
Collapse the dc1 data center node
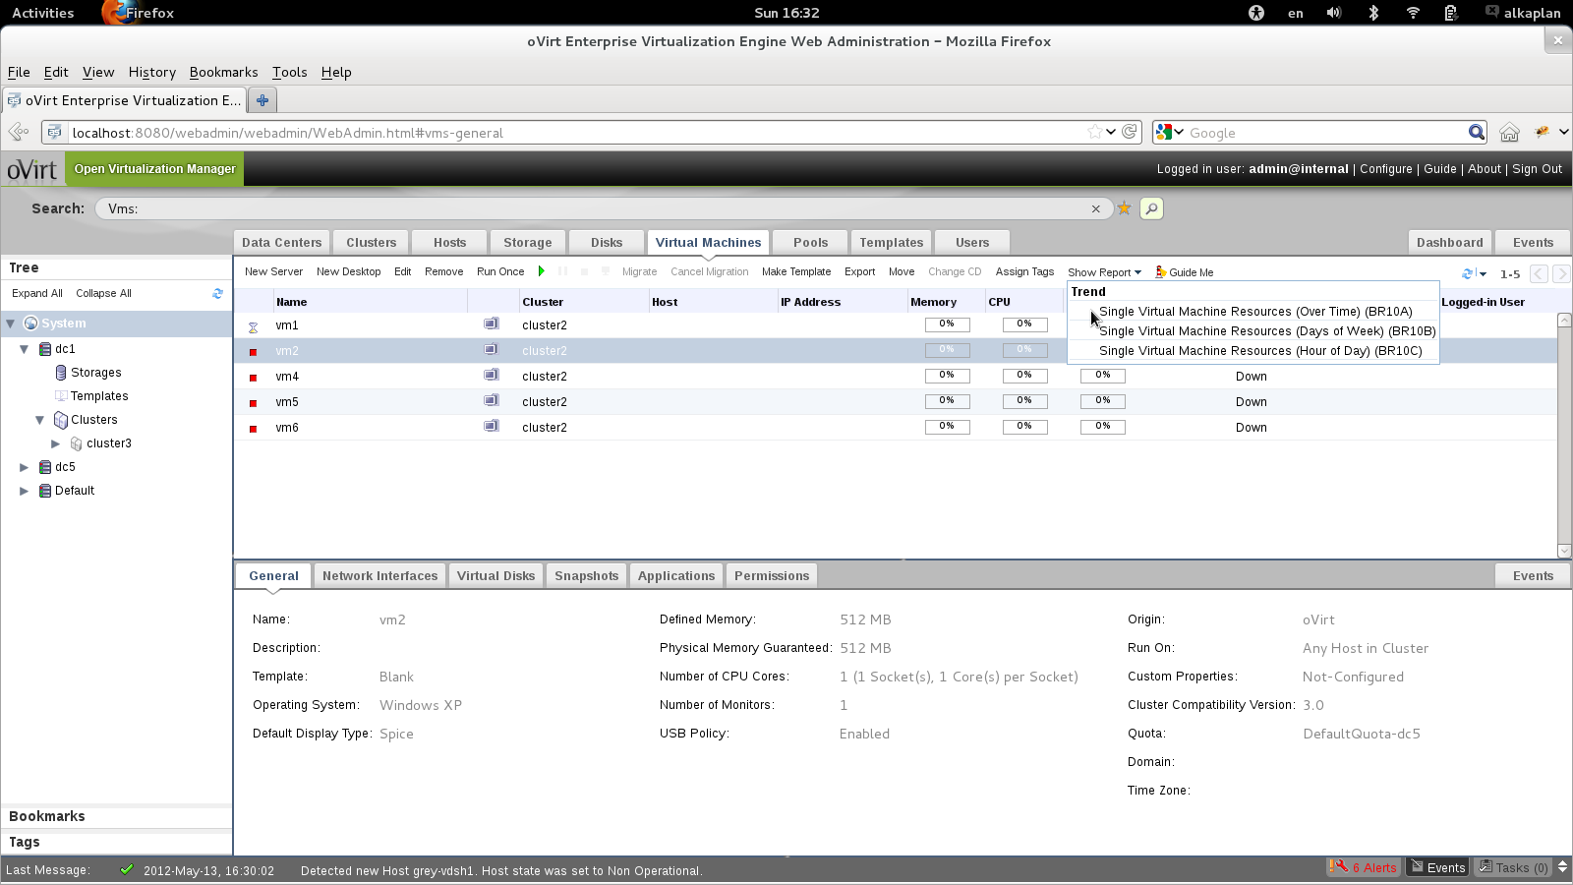[25, 349]
